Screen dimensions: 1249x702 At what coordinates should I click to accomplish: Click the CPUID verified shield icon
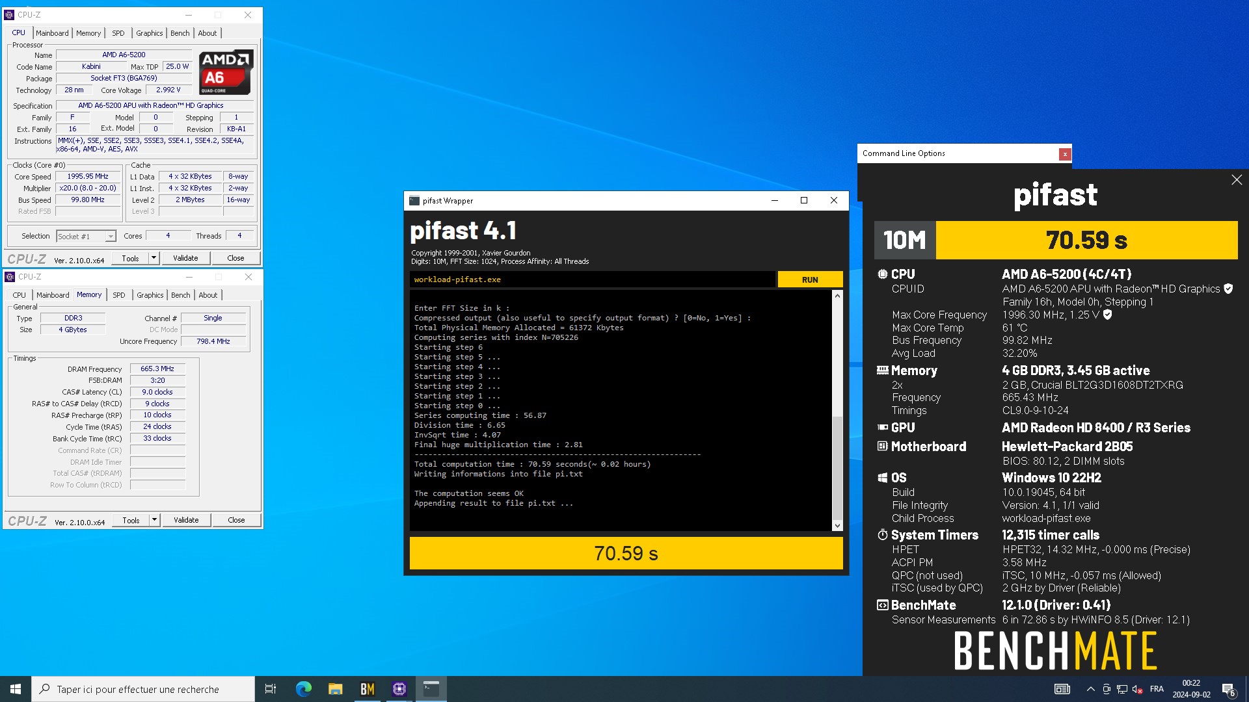(x=1228, y=289)
